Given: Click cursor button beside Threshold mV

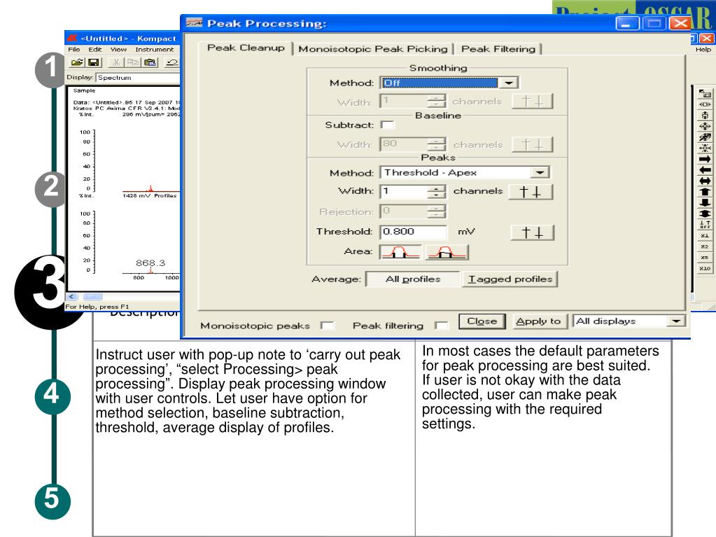Looking at the screenshot, I should coord(532,232).
